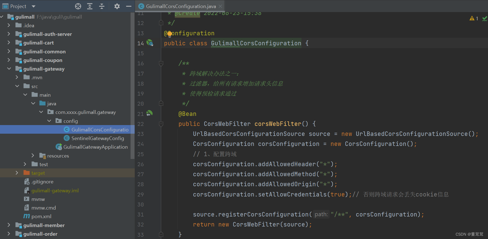
Task: Click the yellow intention bulb on line 13
Action: tap(170, 34)
